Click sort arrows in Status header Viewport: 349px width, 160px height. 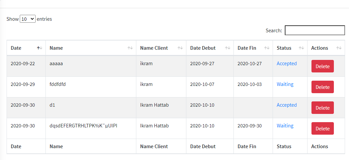click(x=301, y=48)
